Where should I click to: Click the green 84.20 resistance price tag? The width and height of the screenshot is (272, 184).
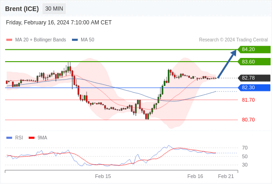click(x=254, y=50)
